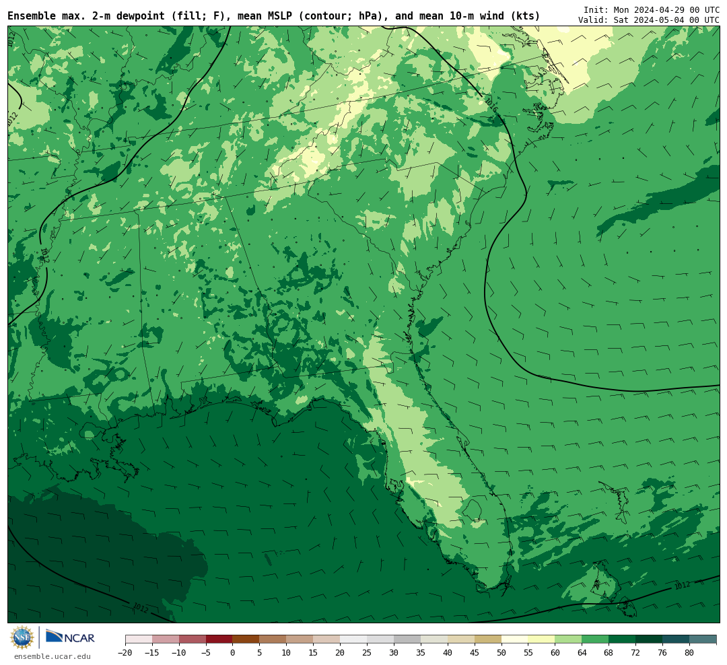Click the 10 colorbar tick label
This screenshot has height=665, width=727.
pos(287,653)
